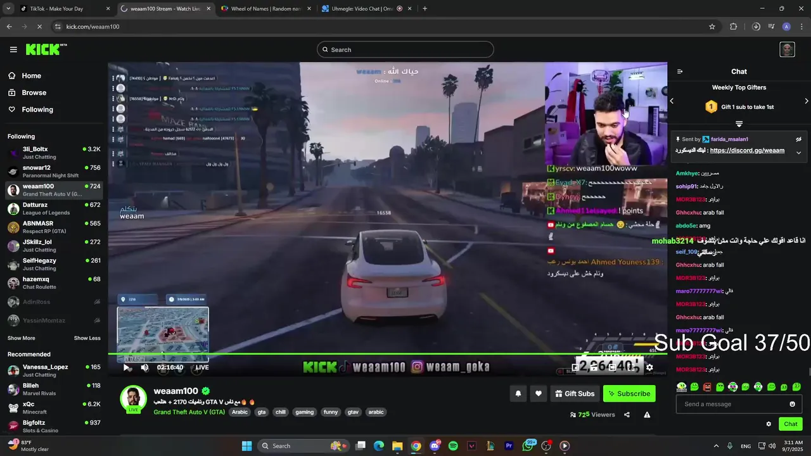
Task: Open the snowar12 channel
Action: (54, 172)
